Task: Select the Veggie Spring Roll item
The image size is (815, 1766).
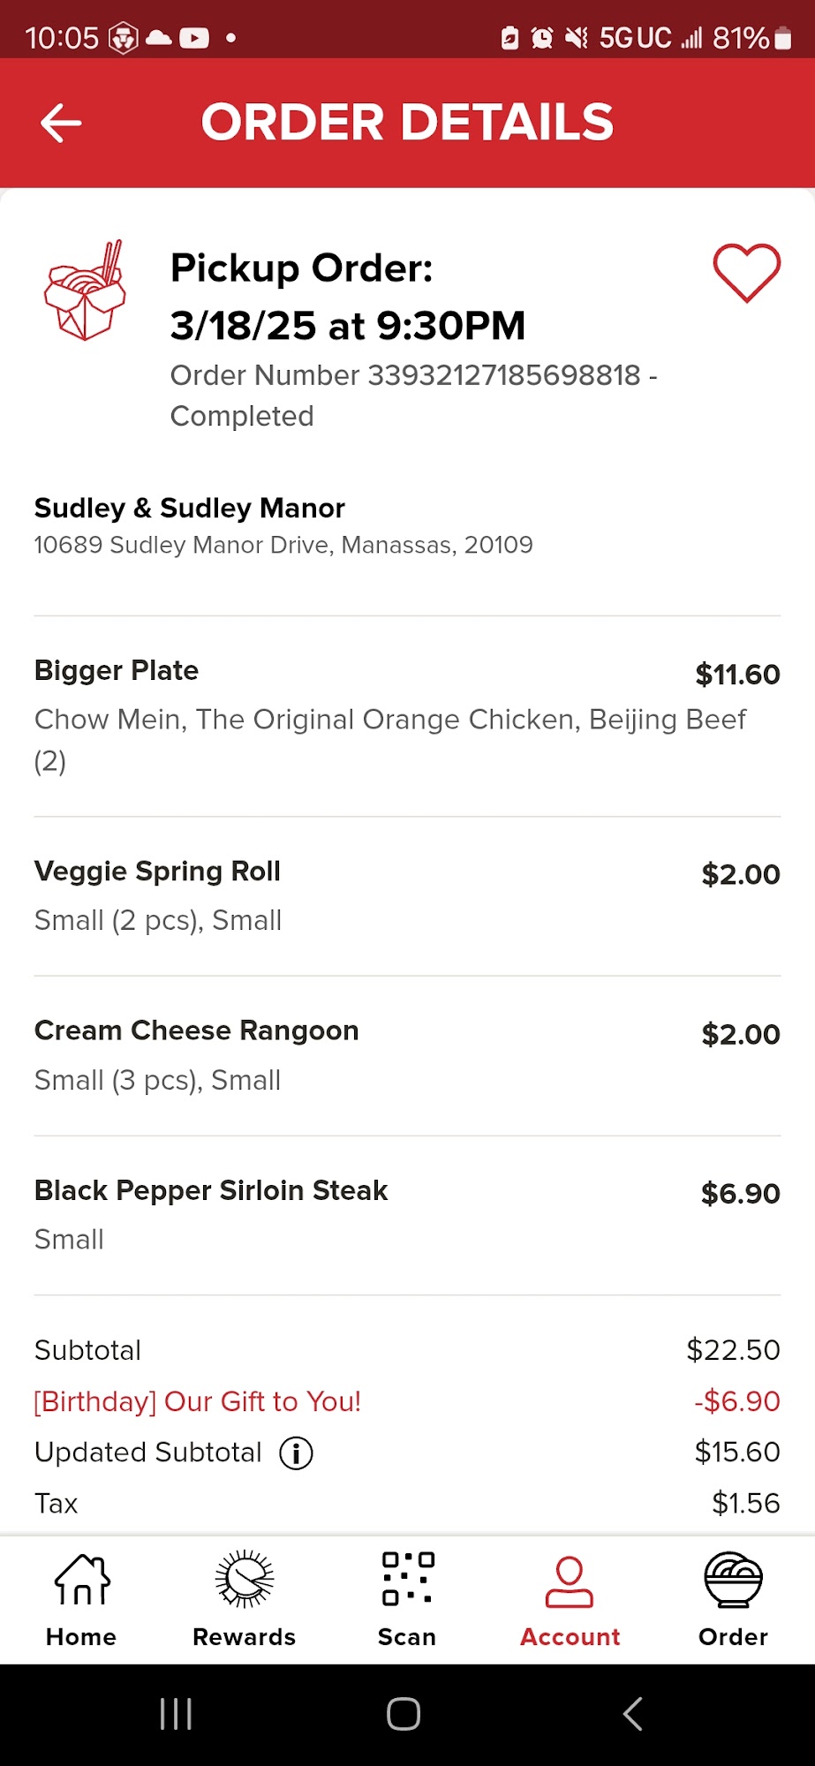Action: click(157, 872)
